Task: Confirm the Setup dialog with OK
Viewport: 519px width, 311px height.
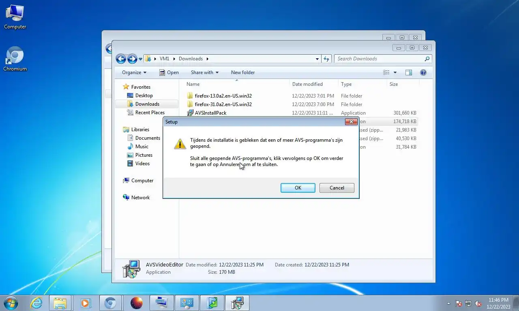Action: pyautogui.click(x=298, y=188)
